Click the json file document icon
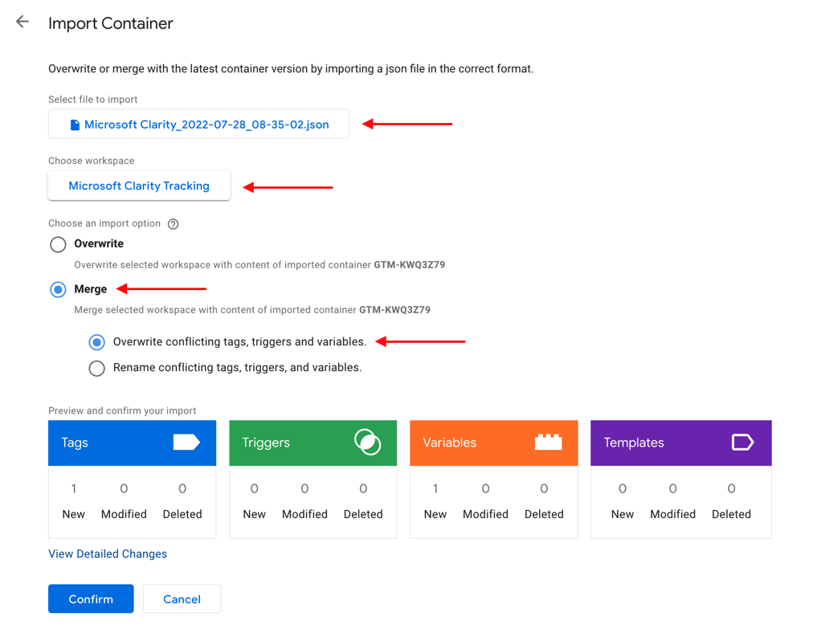The width and height of the screenshot is (829, 637). coord(75,125)
